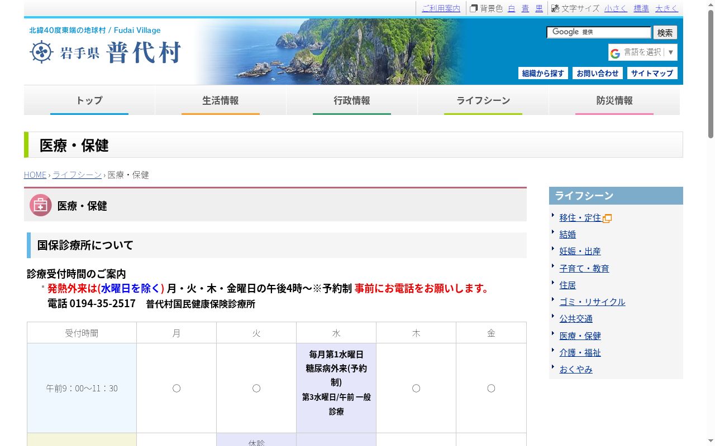Screen dimensions: 715x446
Task: Open 移住・定住 in the sidebar
Action: [580, 218]
